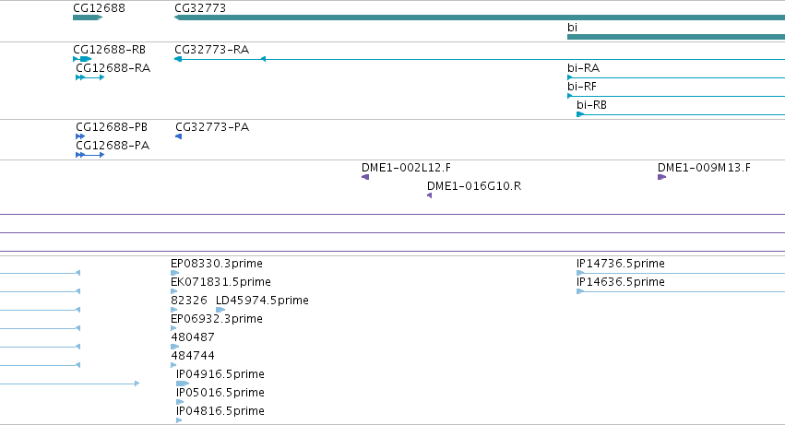Select the bi gene label
This screenshot has height=425, width=785.
(572, 28)
